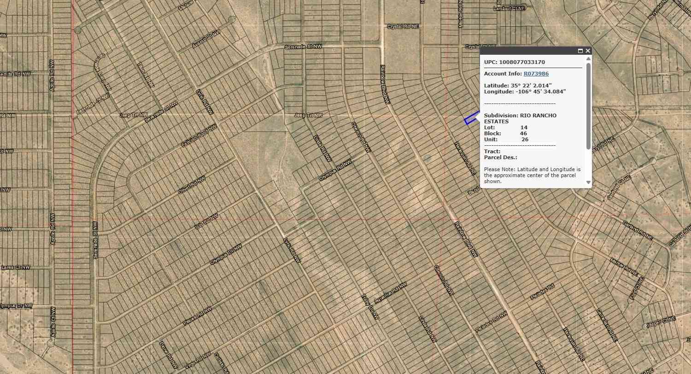Click the Latitude 35° 22' 2.014" value
The width and height of the screenshot is (691, 374).
(518, 86)
